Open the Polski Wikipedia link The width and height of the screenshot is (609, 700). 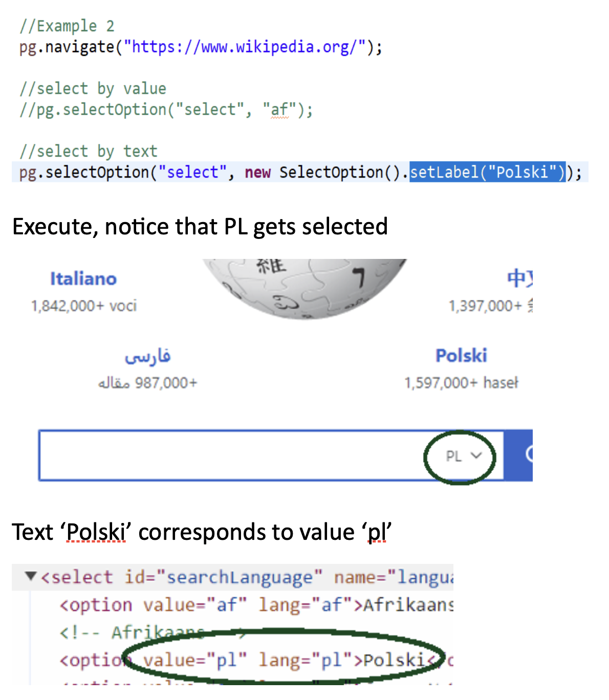point(461,355)
